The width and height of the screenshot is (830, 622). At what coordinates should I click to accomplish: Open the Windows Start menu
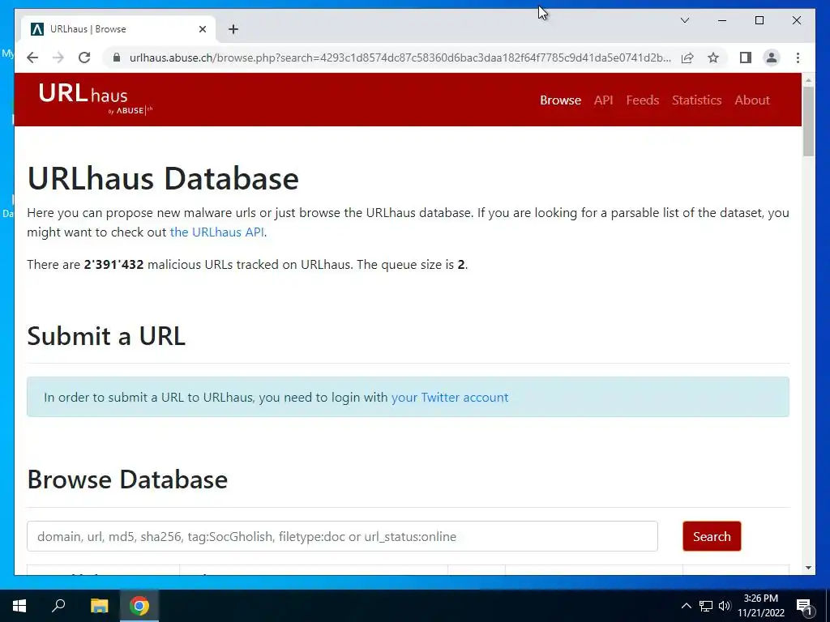tap(19, 606)
